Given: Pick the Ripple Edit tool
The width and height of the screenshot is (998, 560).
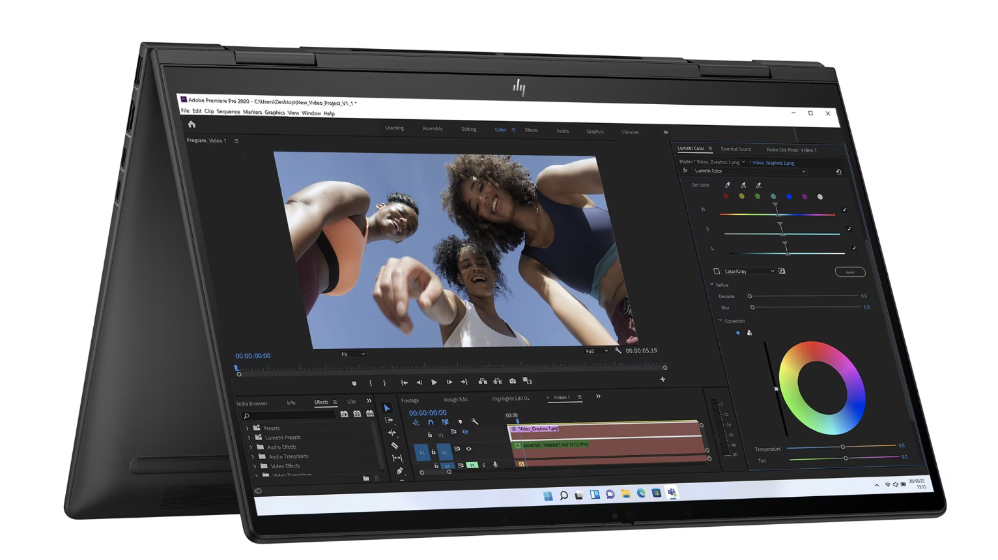Looking at the screenshot, I should pos(392,432).
